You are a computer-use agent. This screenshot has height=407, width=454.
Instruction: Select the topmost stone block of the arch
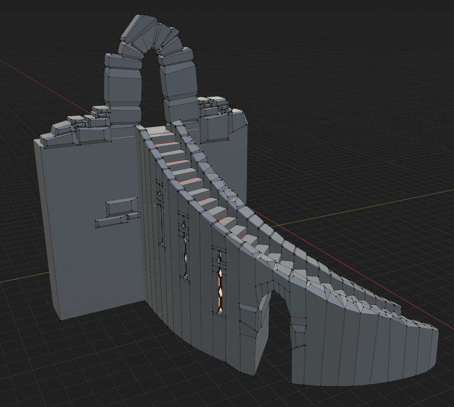pos(139,29)
